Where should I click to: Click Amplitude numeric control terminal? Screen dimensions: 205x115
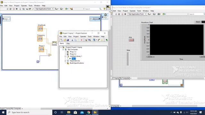tap(40, 29)
